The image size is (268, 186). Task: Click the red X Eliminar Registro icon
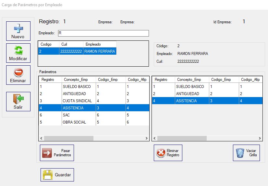161,153
